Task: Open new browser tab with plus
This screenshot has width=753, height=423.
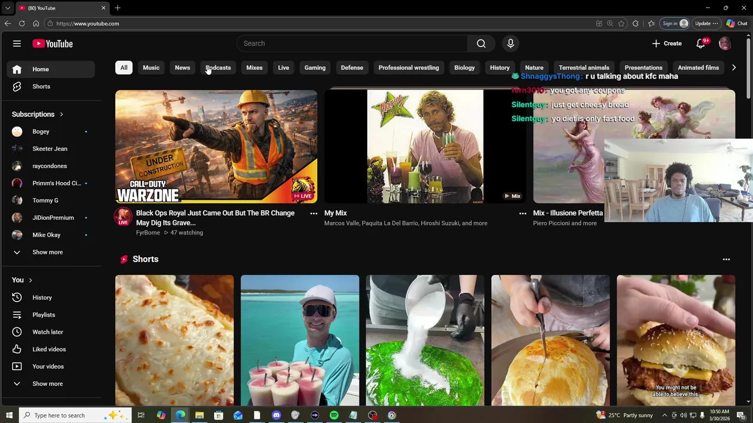Action: pos(118,8)
